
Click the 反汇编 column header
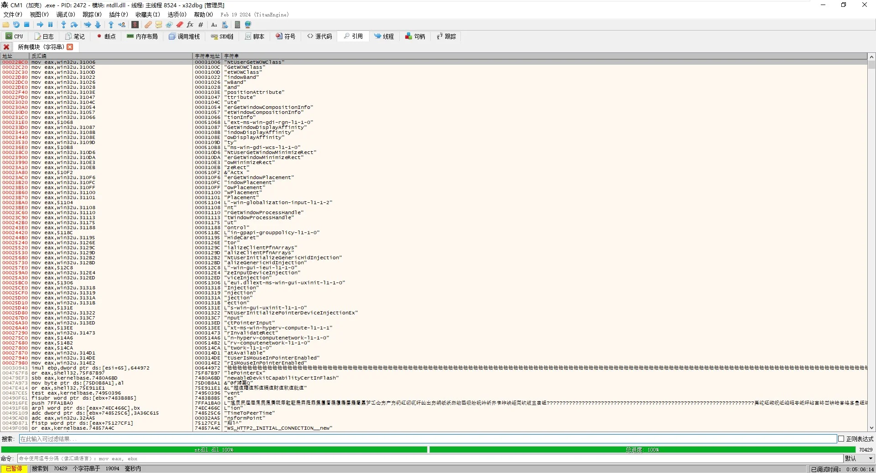point(111,56)
